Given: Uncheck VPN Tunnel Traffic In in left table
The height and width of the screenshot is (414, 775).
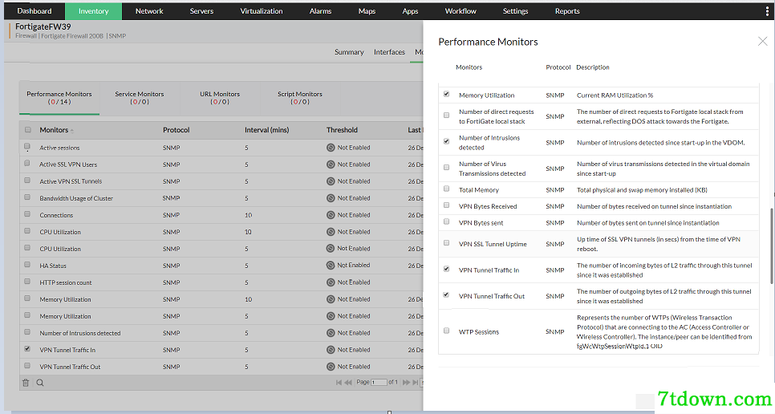Looking at the screenshot, I should (x=27, y=349).
